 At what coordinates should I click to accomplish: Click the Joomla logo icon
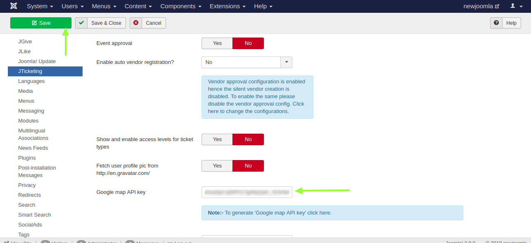[14, 6]
